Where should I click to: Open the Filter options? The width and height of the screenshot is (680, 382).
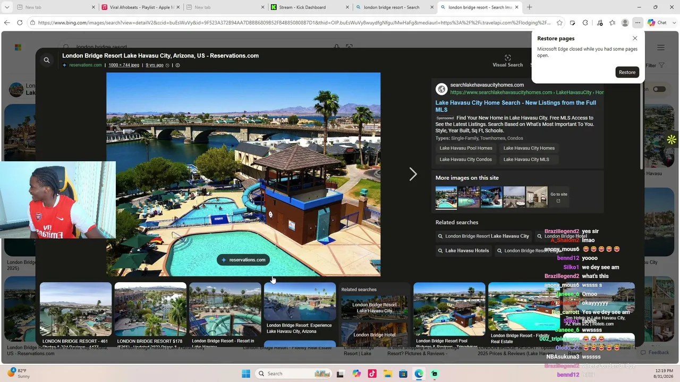tap(654, 65)
